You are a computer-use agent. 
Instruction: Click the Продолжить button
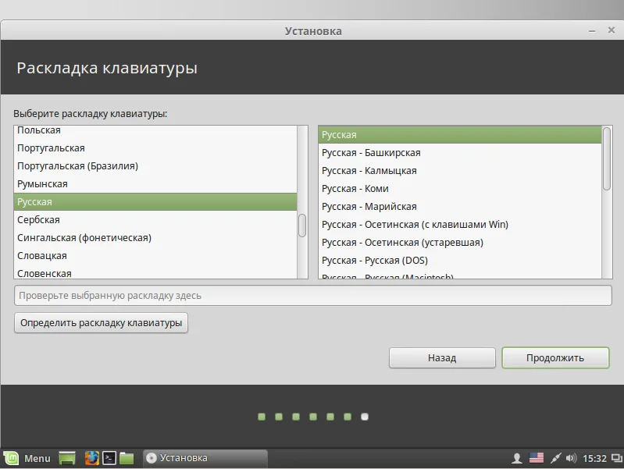tap(555, 358)
